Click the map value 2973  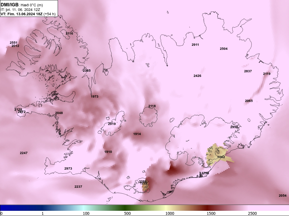68,168
